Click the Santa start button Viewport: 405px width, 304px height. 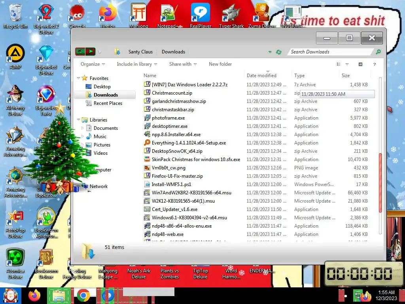[x=10, y=296]
